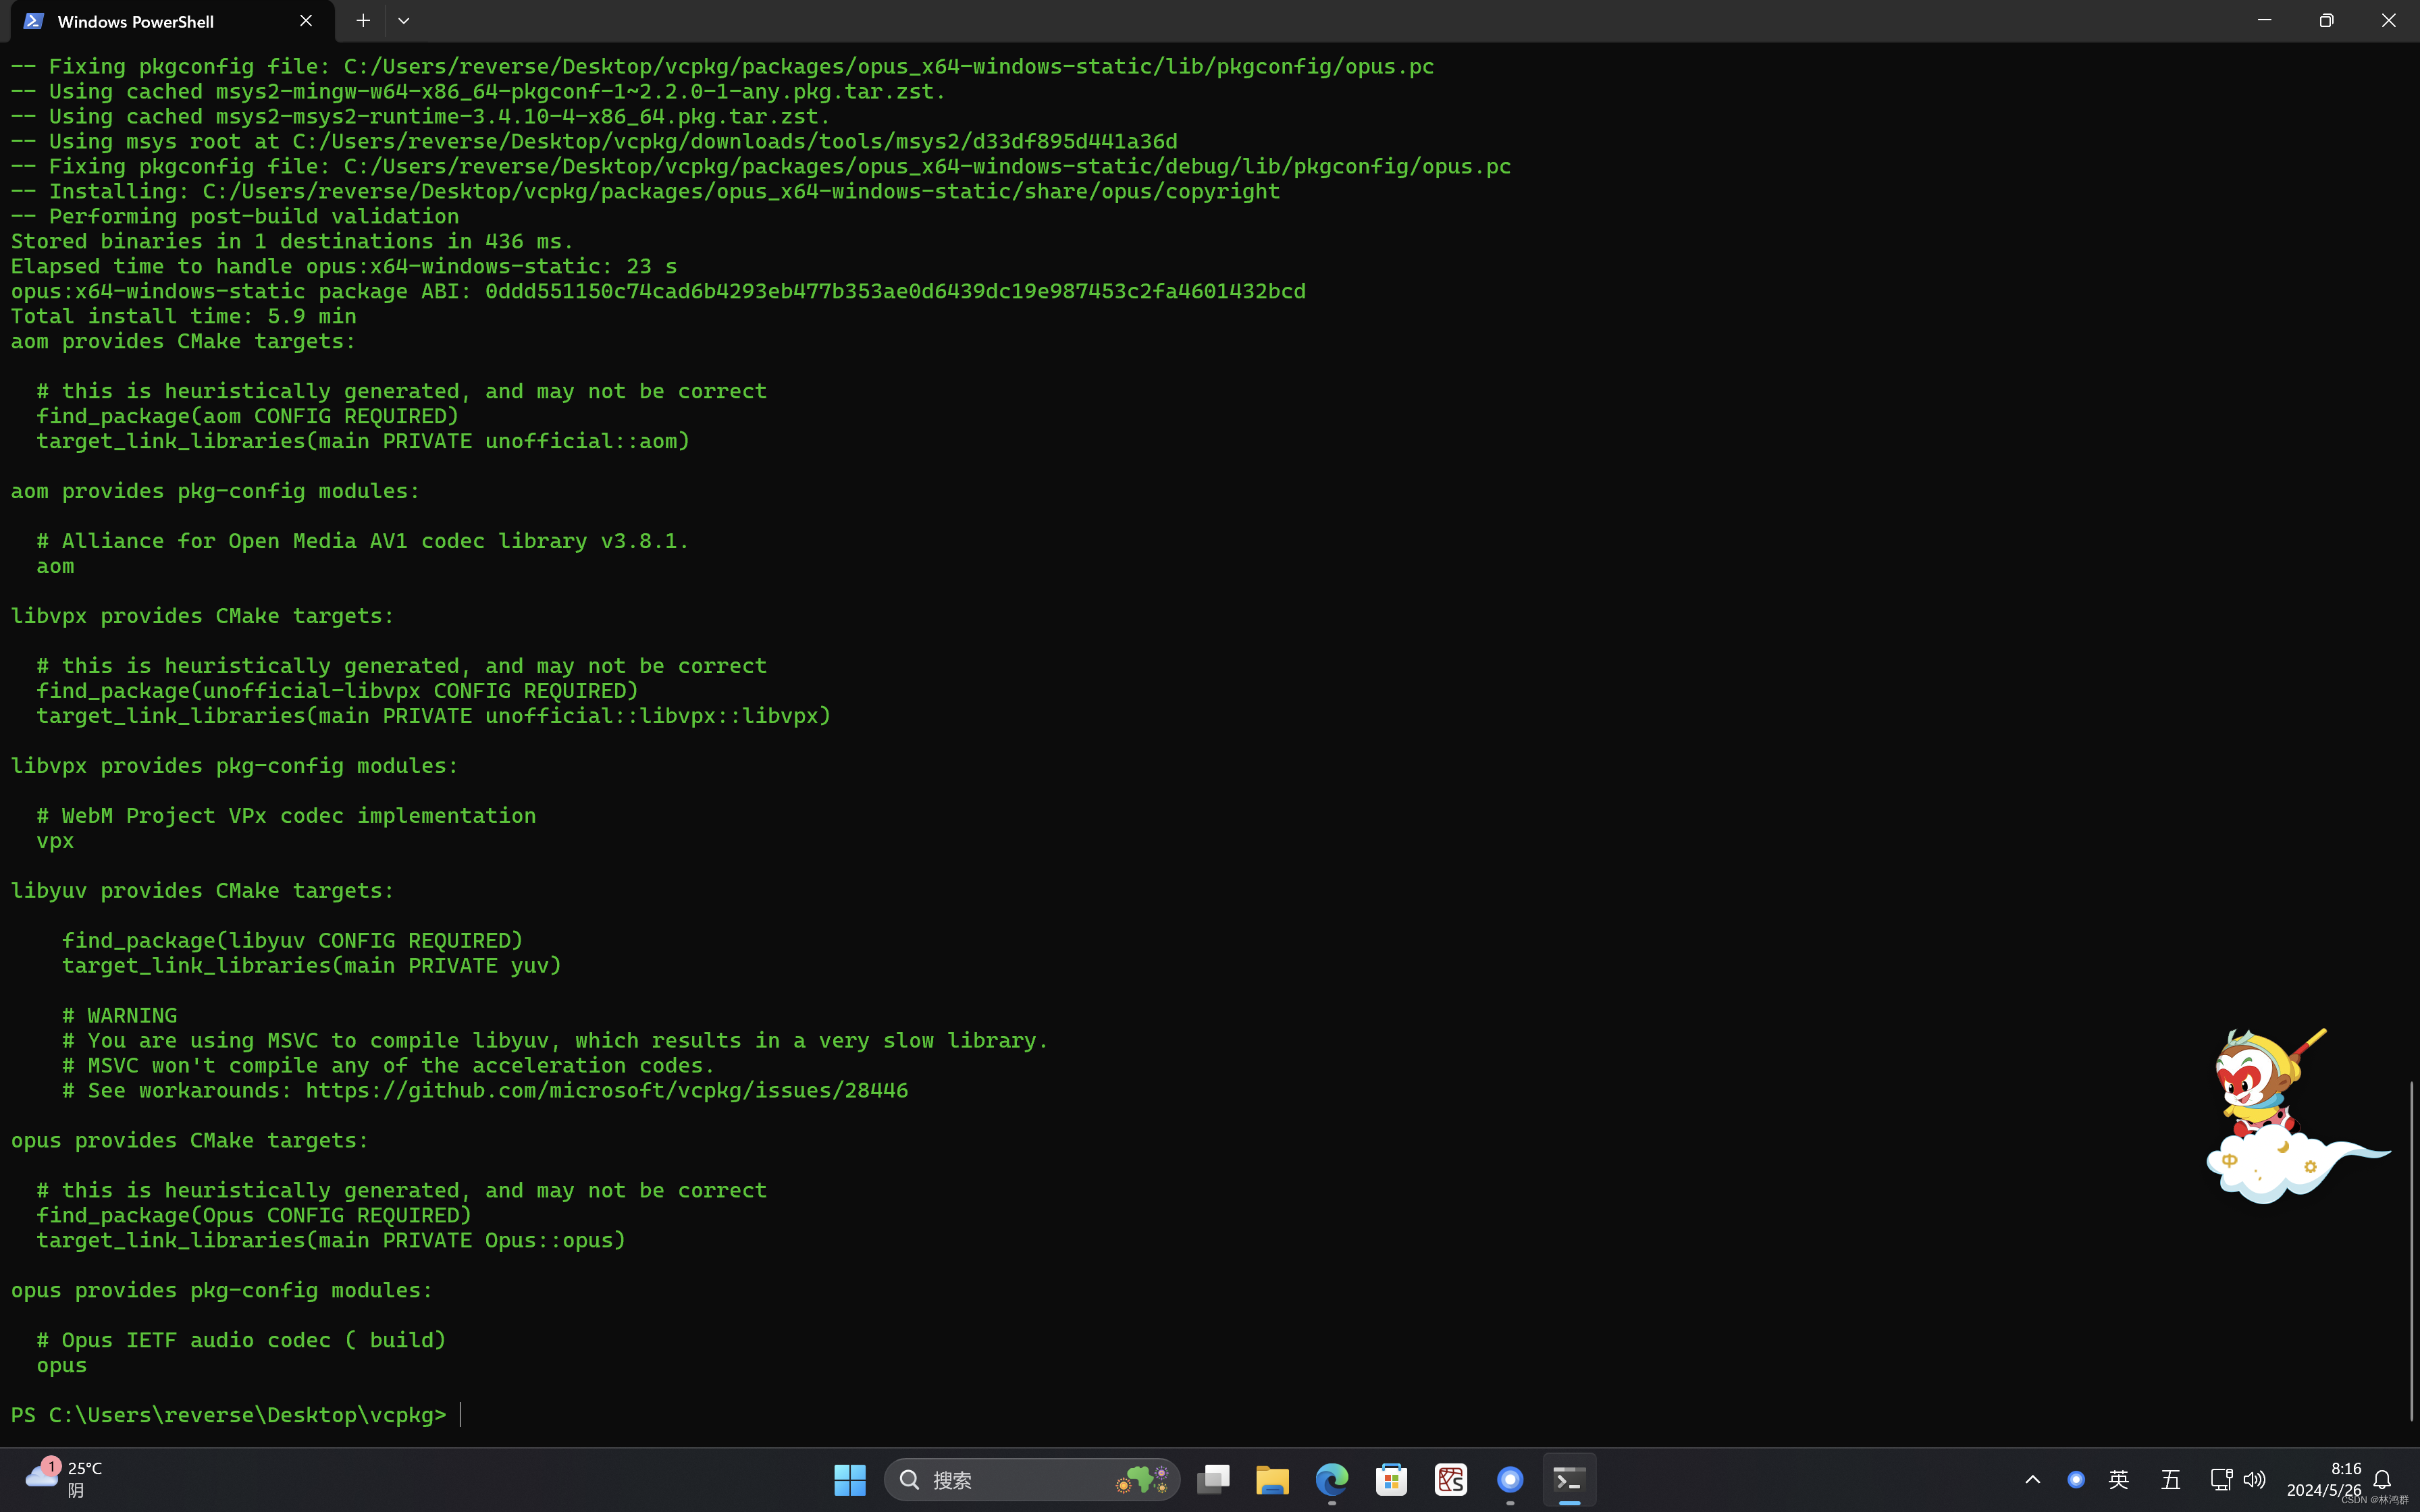
Task: Open Microsoft Store from the taskbar
Action: coord(1391,1480)
